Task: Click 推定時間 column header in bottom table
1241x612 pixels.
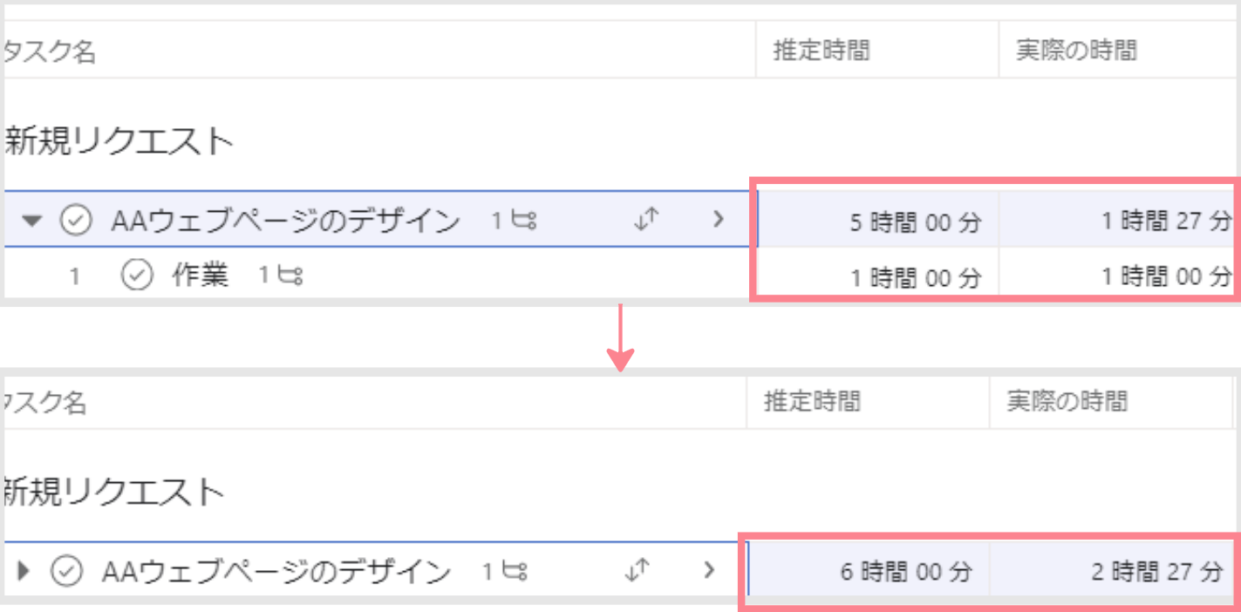Action: [x=813, y=401]
